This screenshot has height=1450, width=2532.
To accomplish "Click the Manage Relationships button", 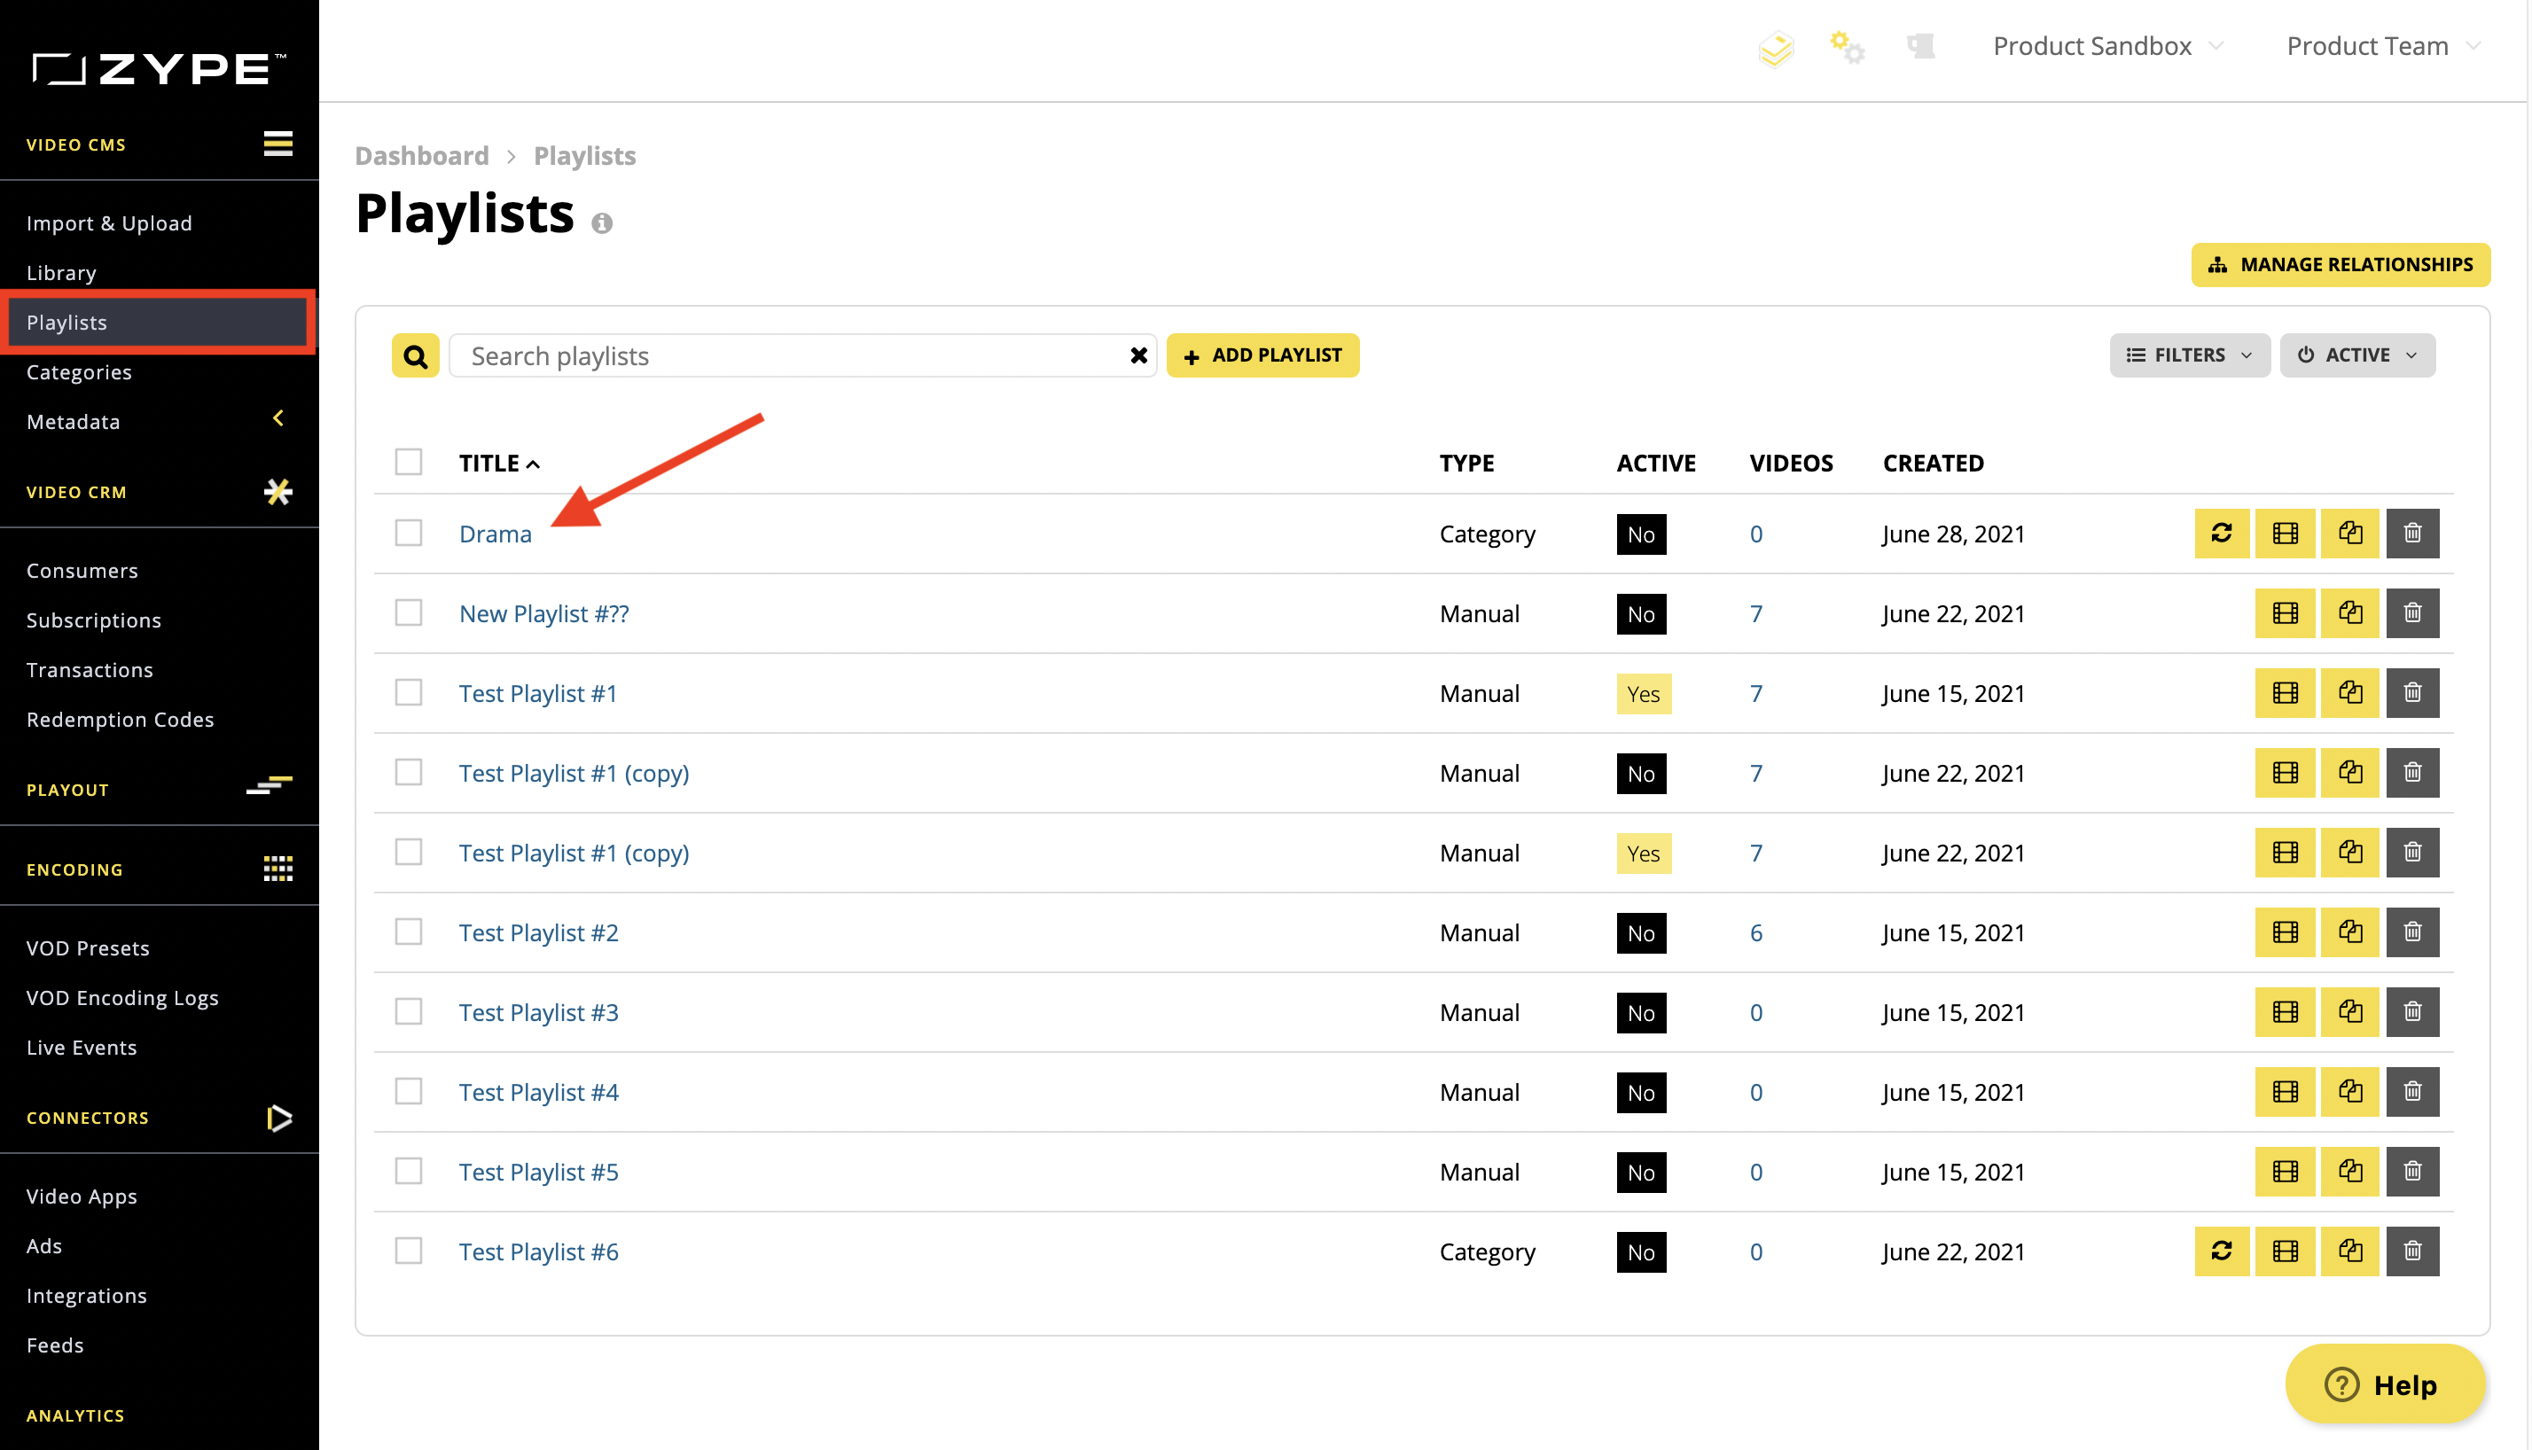I will click(2341, 265).
